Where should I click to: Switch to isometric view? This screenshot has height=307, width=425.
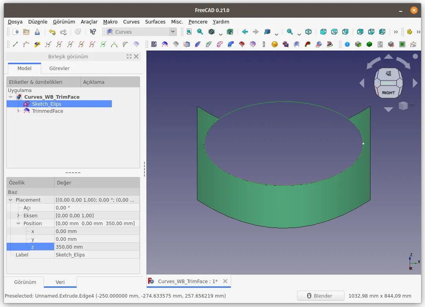[x=308, y=32]
